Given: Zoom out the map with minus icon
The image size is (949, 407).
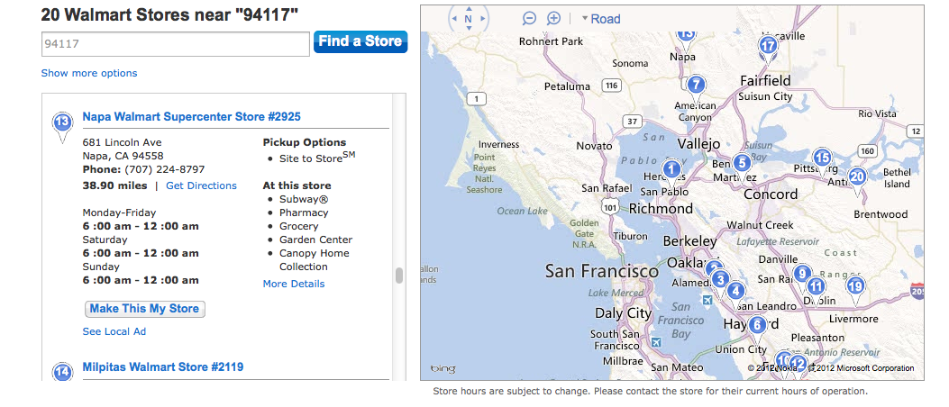Looking at the screenshot, I should click(x=529, y=19).
